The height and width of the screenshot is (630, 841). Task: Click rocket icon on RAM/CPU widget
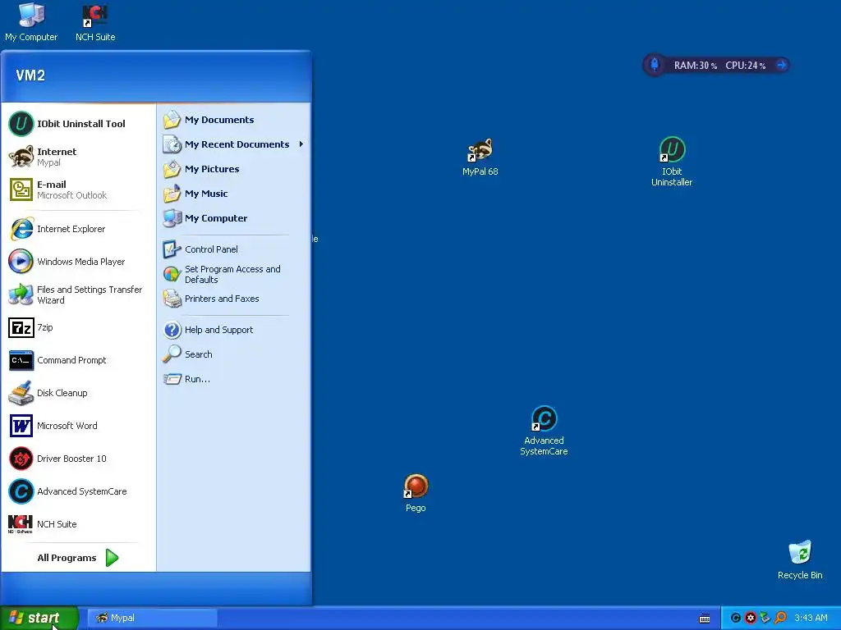coord(655,65)
